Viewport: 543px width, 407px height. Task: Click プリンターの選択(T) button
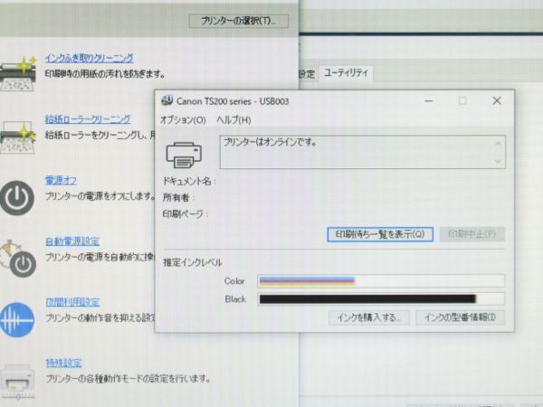(239, 21)
